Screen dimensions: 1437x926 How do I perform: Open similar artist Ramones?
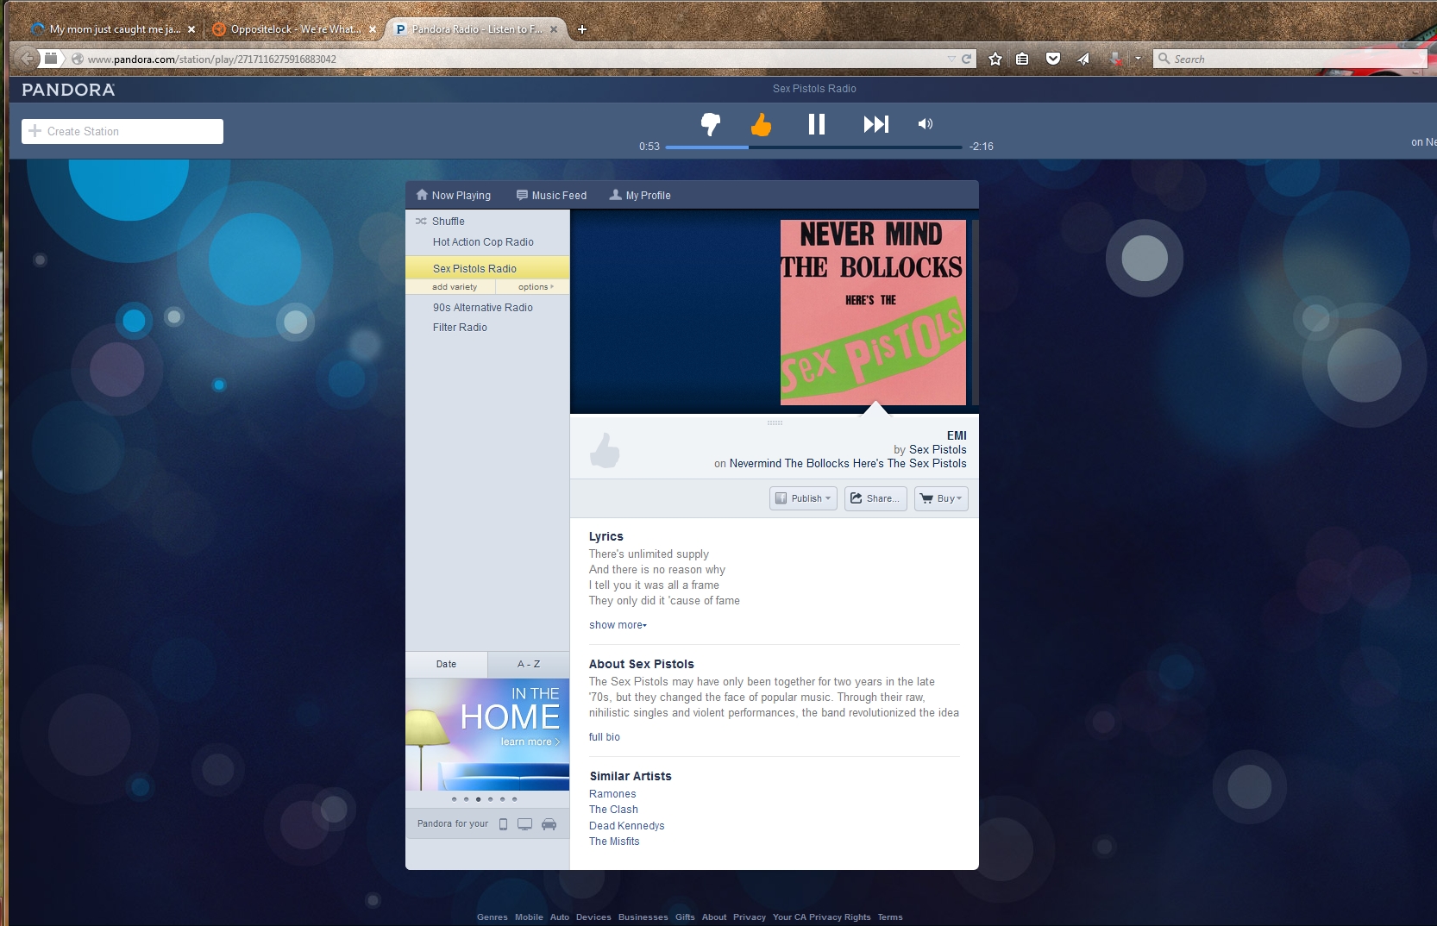click(x=612, y=794)
